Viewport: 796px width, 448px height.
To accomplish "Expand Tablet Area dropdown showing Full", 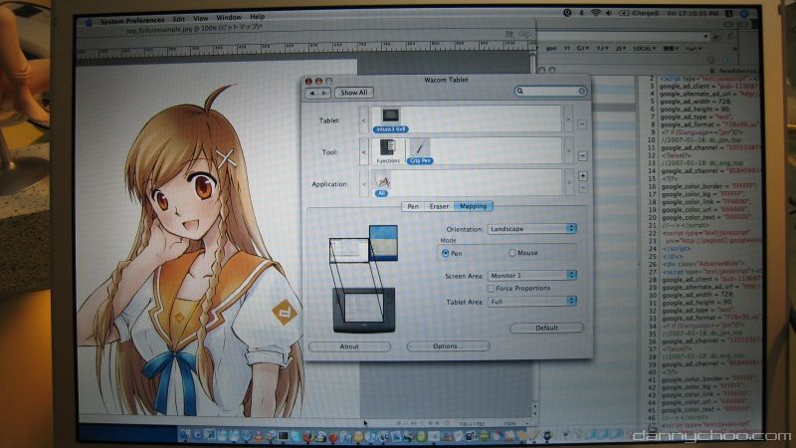I will (x=532, y=301).
